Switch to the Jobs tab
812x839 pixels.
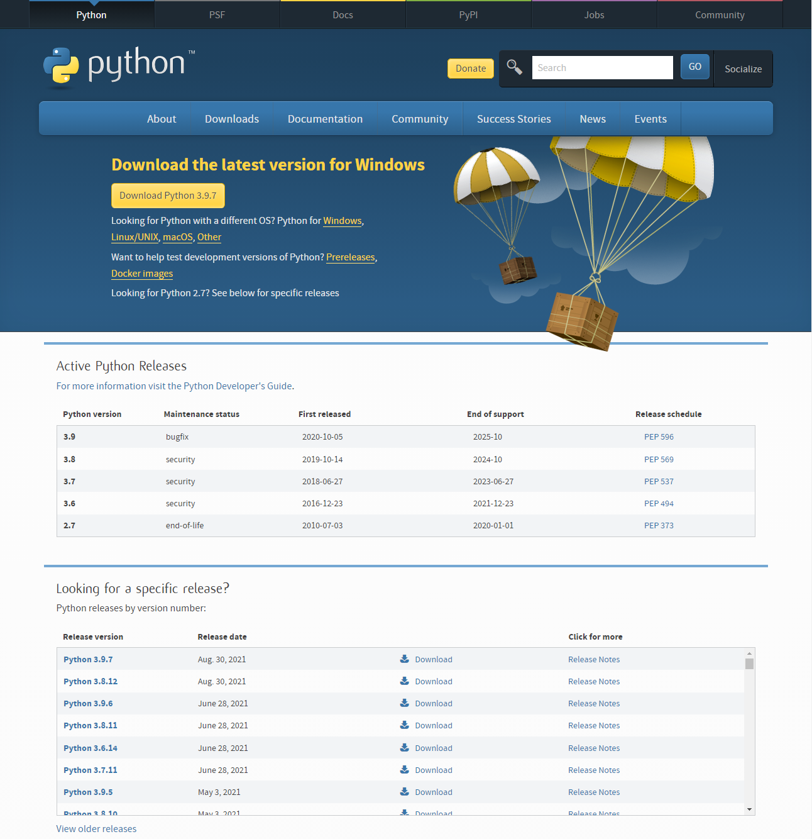(x=593, y=14)
